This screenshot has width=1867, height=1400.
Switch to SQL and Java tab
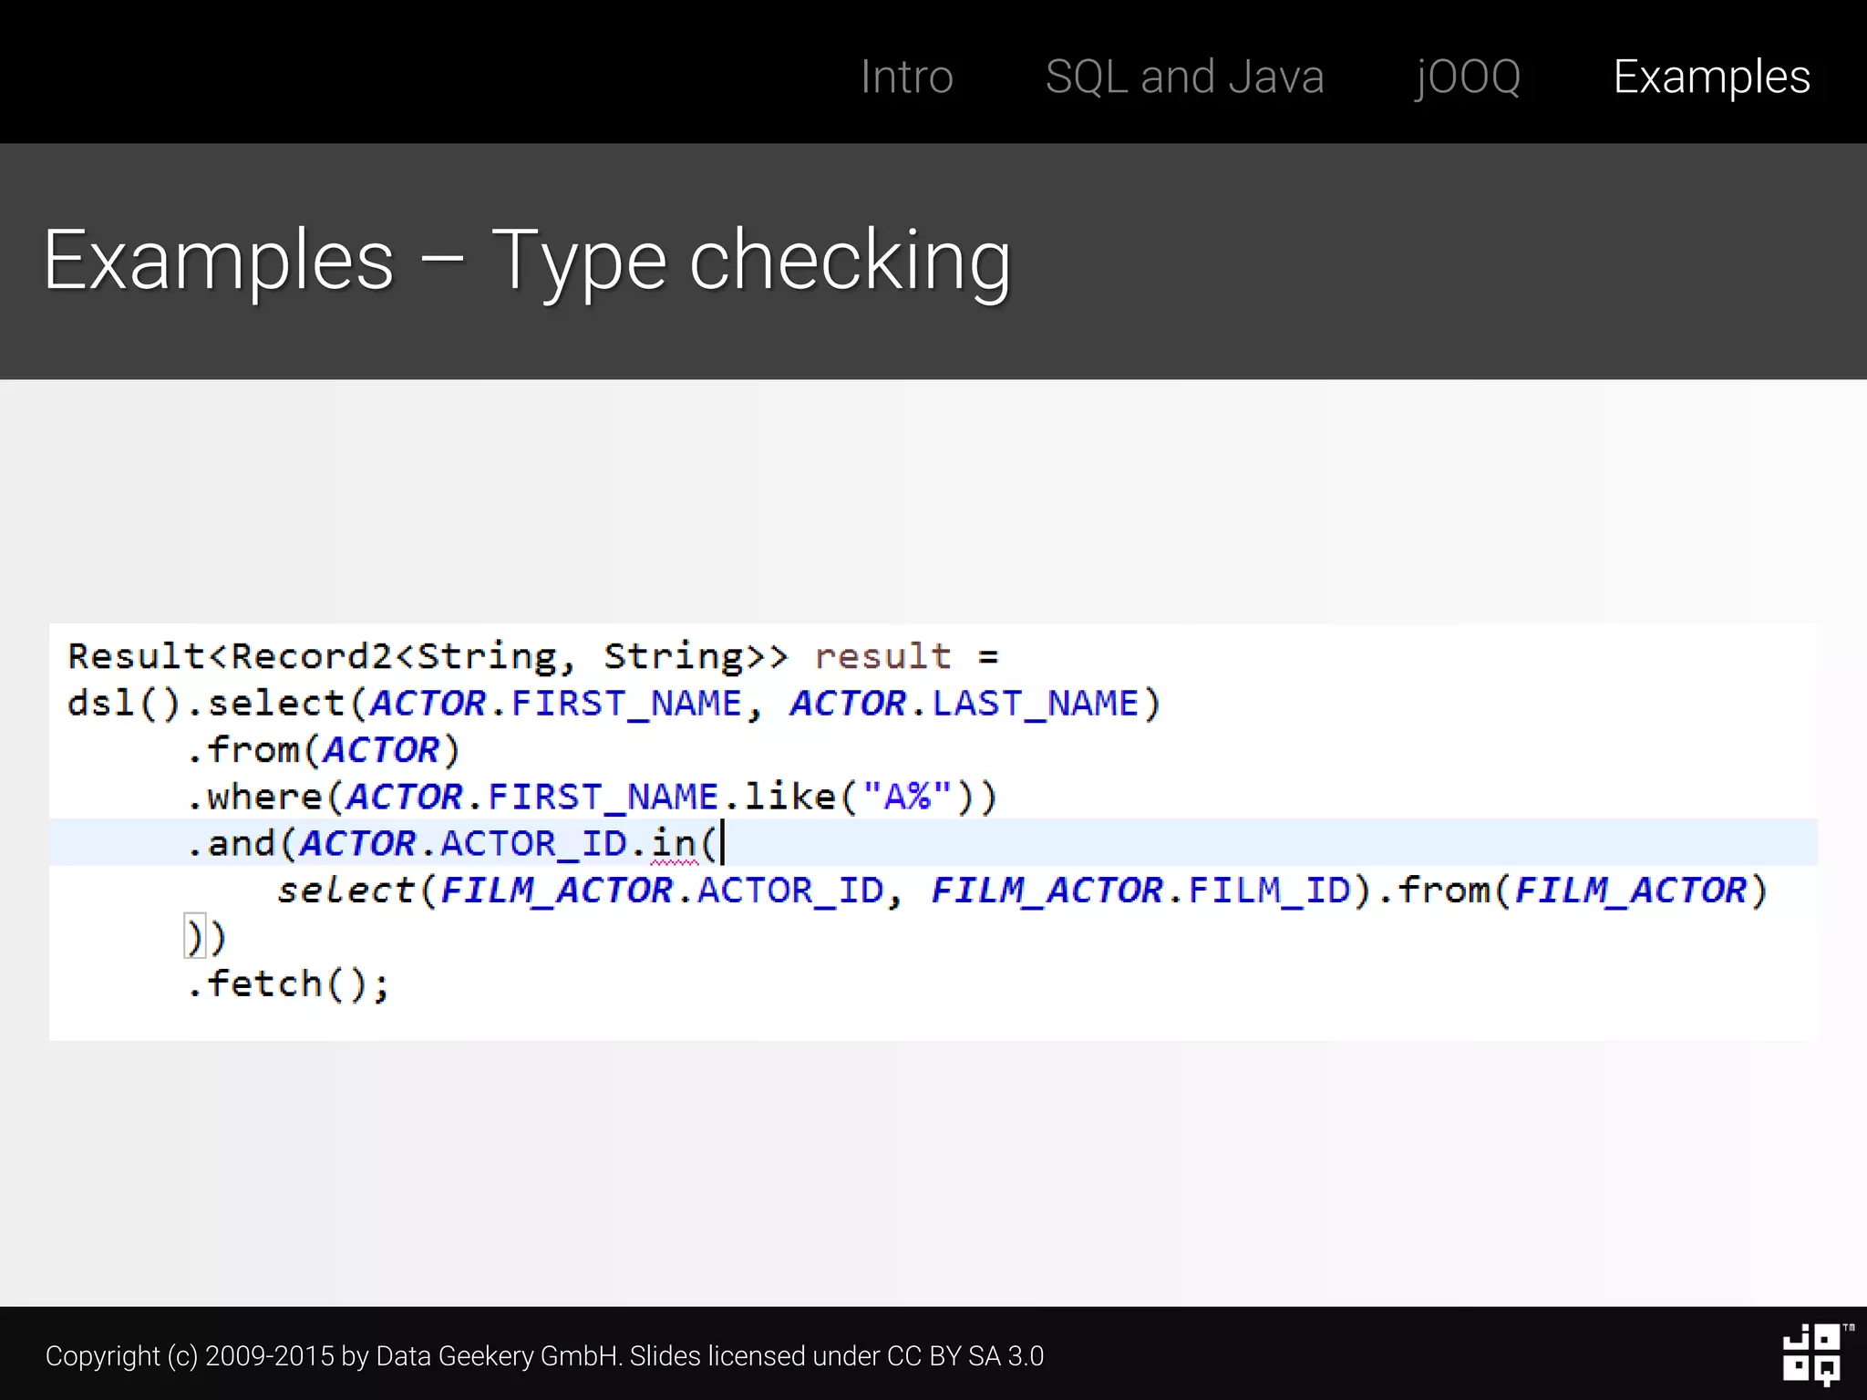pos(1184,77)
